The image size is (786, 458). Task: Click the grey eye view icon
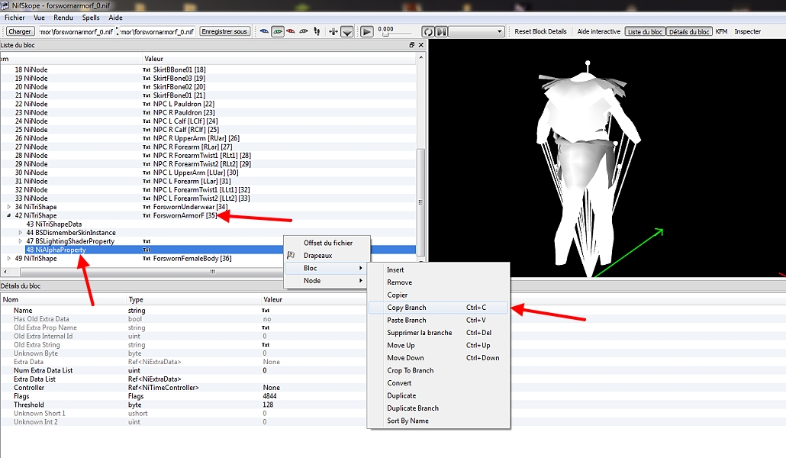(303, 31)
